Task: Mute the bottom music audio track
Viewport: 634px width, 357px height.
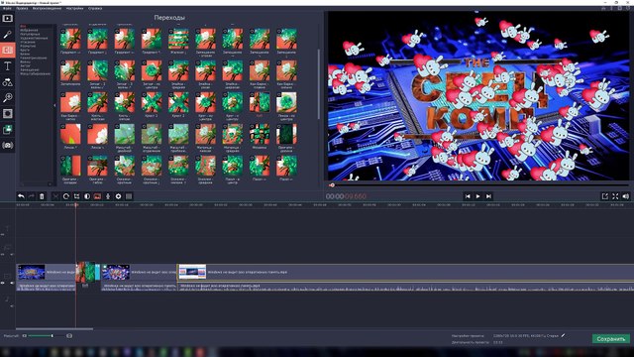Action: pyautogui.click(x=12, y=306)
